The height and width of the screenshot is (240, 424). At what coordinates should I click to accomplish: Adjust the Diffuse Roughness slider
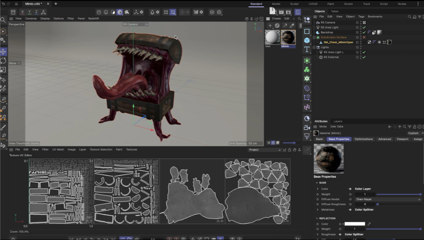(378, 205)
